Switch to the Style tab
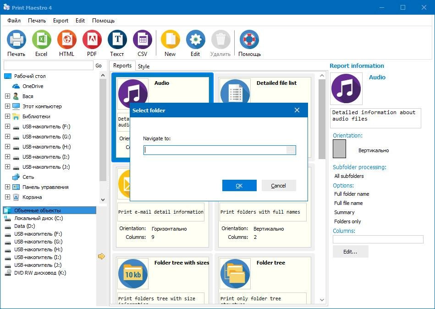 [x=144, y=66]
